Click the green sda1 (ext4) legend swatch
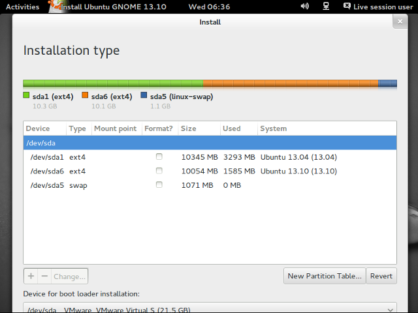Screen dimensions: 418x313 tap(26, 95)
